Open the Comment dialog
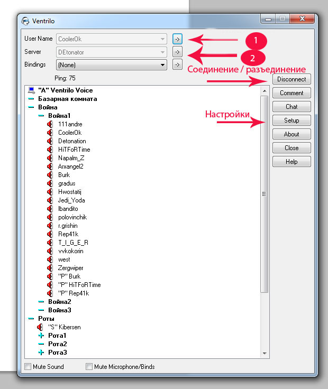 coord(291,93)
